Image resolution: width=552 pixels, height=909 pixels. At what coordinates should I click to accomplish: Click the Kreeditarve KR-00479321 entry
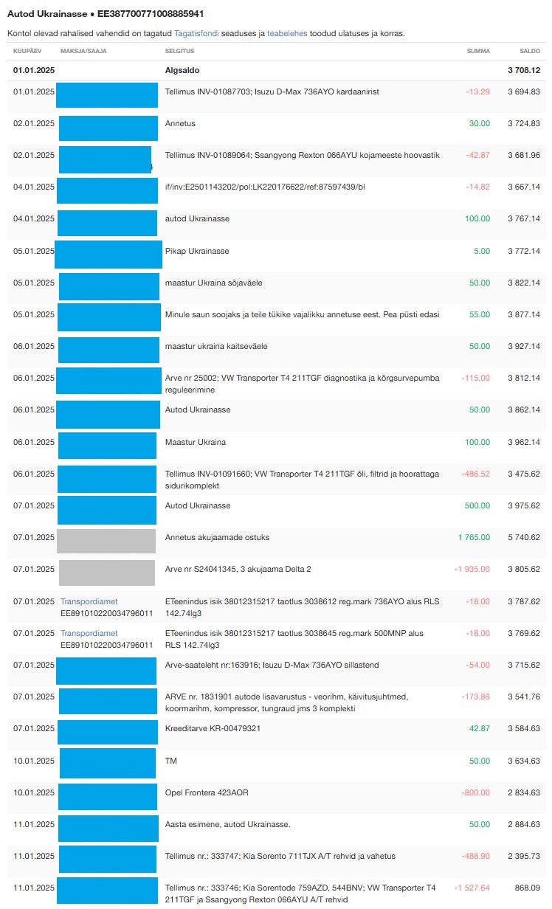[213, 728]
